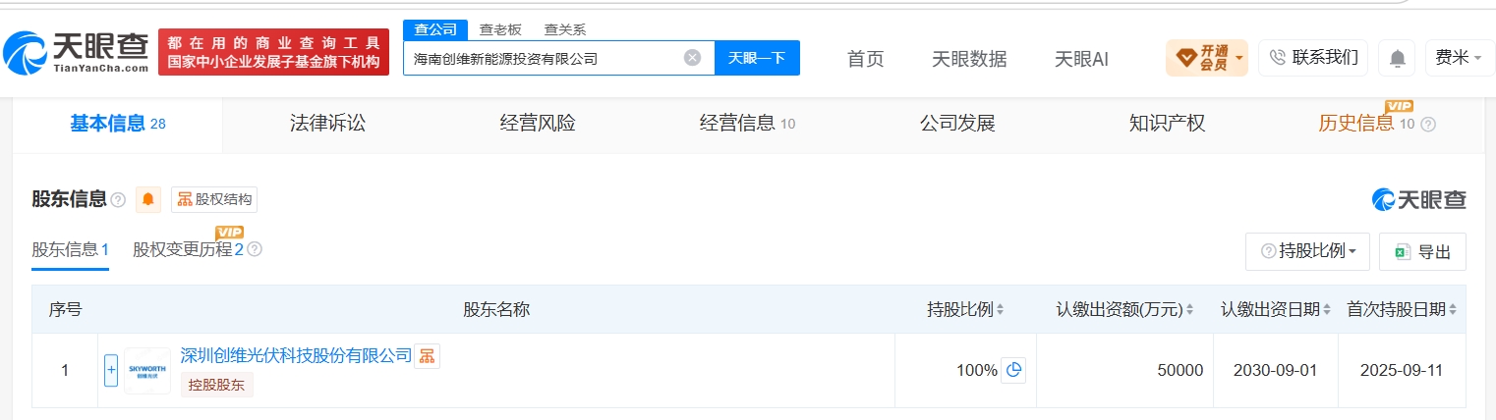View the 100% shareholding pie chart icon

click(x=1013, y=370)
